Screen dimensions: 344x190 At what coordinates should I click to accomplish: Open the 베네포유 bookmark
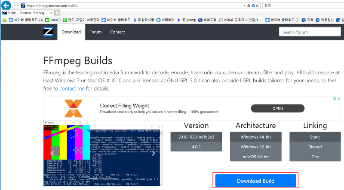point(207,20)
